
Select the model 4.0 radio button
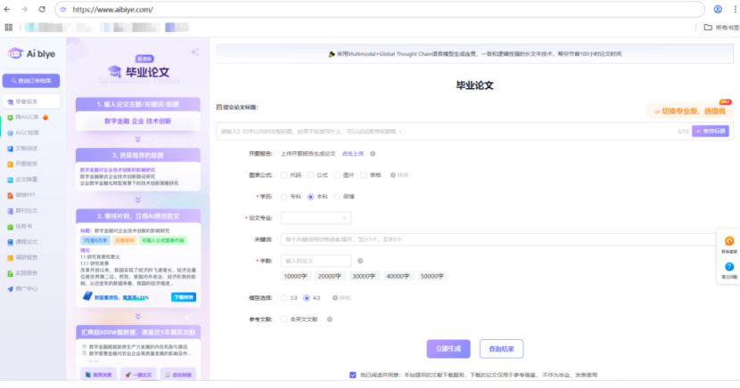click(307, 298)
